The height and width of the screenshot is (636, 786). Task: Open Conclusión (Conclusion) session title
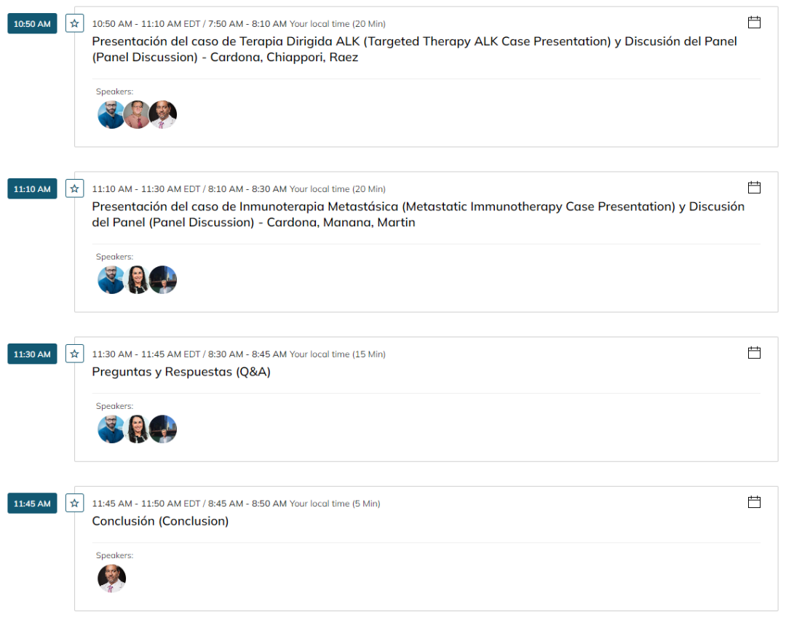pyautogui.click(x=160, y=521)
